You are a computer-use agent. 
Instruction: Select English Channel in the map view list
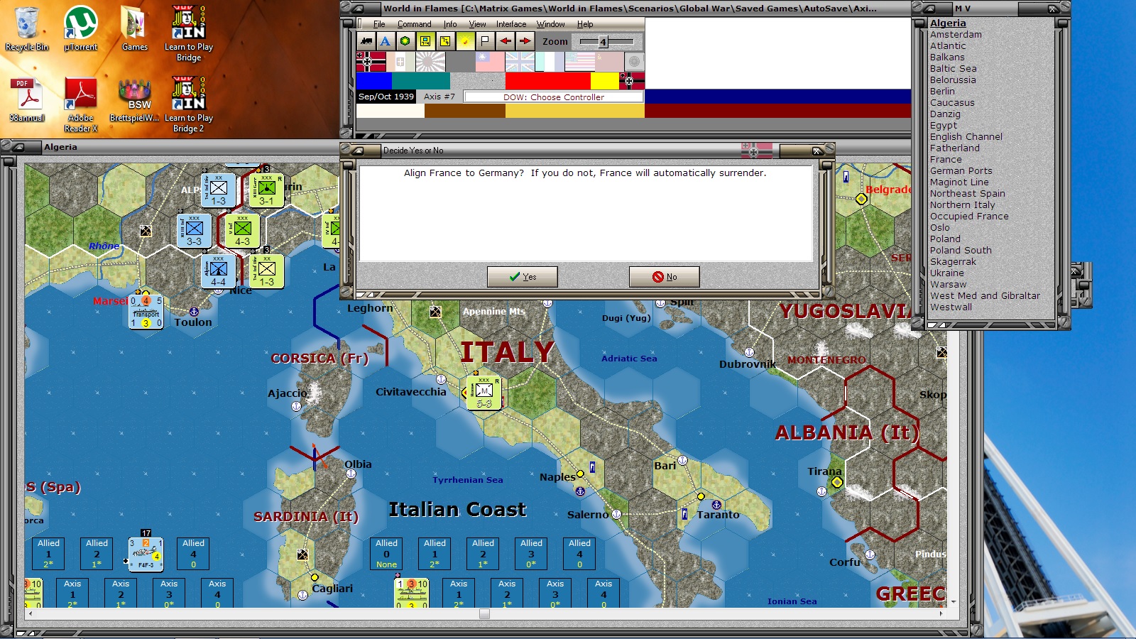(x=966, y=136)
